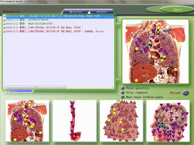Open the Analysis tab

[x=102, y=12]
